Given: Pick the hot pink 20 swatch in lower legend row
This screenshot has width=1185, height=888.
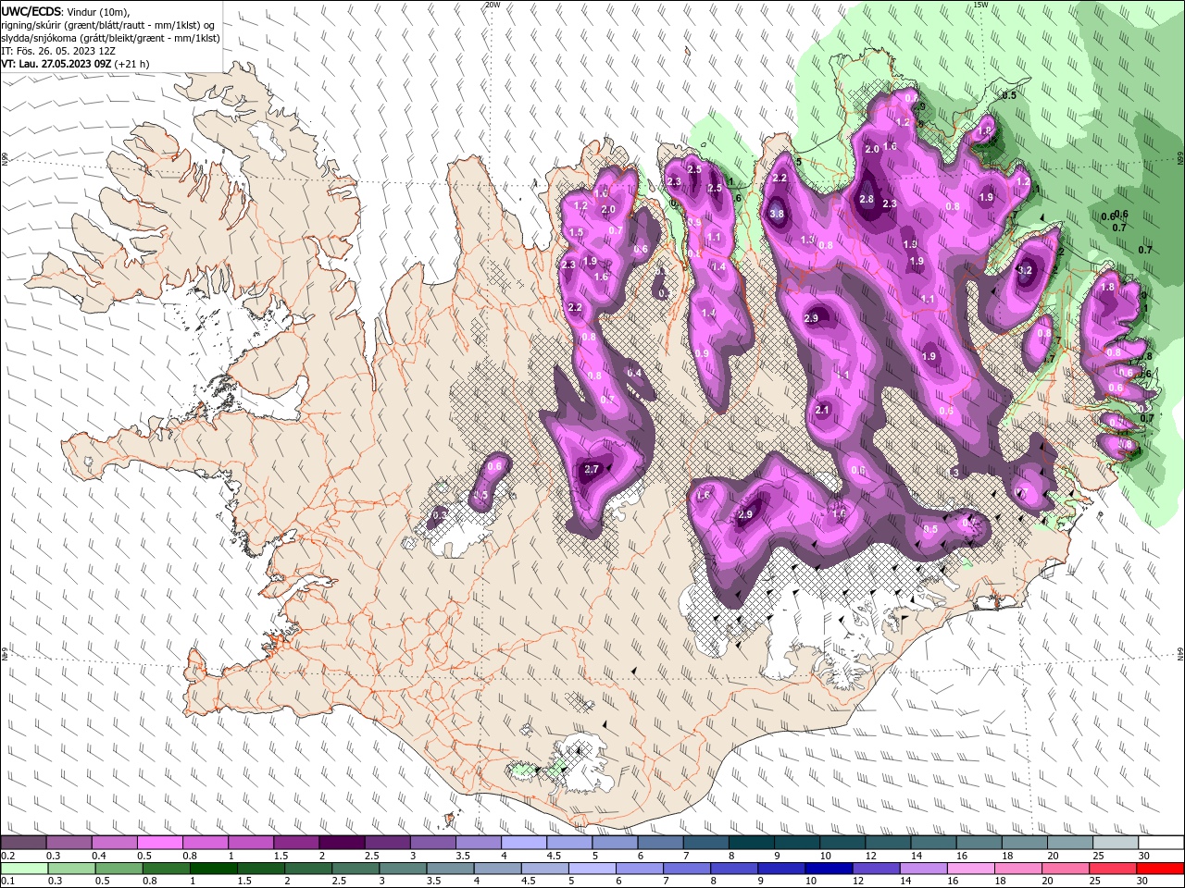Looking at the screenshot, I should pos(1064,868).
